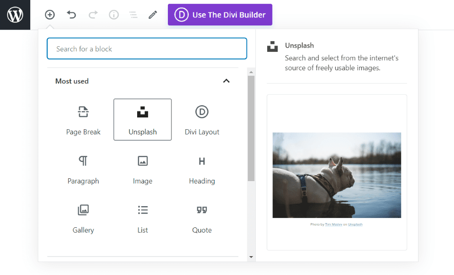
Task: Launch the Divi Builder
Action: (219, 15)
